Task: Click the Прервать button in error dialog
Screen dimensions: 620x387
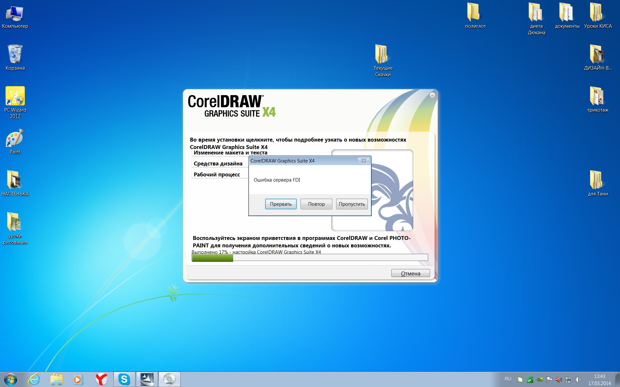Action: pos(281,204)
